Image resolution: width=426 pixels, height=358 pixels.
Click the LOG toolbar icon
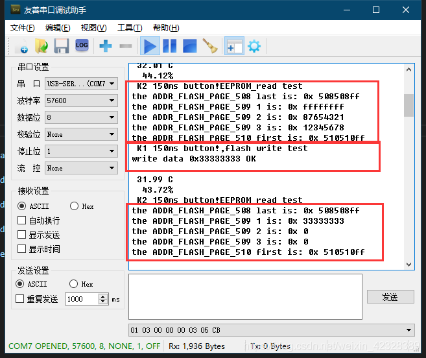click(82, 45)
